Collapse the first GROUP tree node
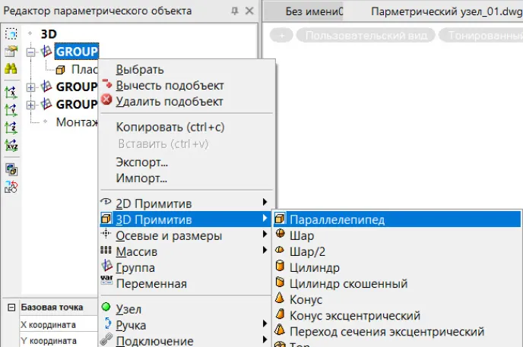Viewport: 523px width, 347px height. 31,52
